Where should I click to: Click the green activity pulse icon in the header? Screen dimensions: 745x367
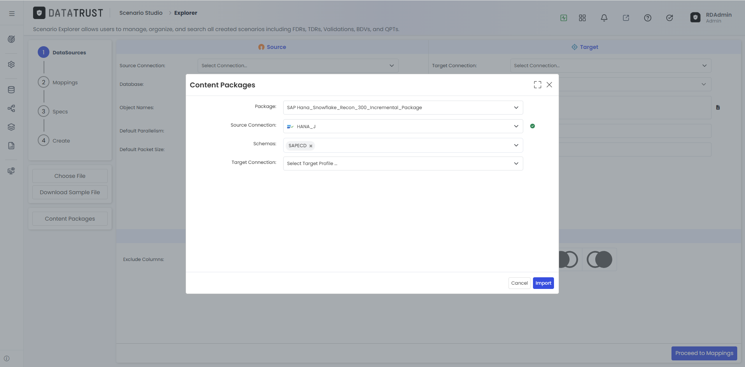564,18
